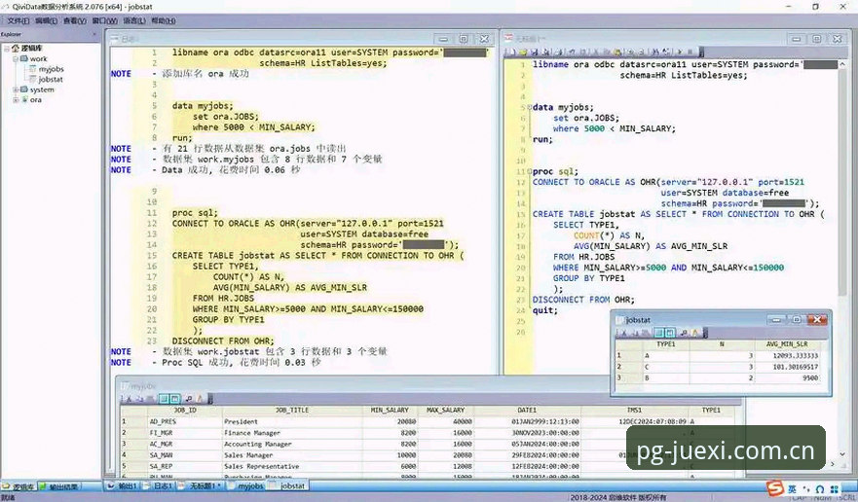Minimize the jobstat table window
Image resolution: width=858 pixels, height=502 pixels.
(x=775, y=320)
